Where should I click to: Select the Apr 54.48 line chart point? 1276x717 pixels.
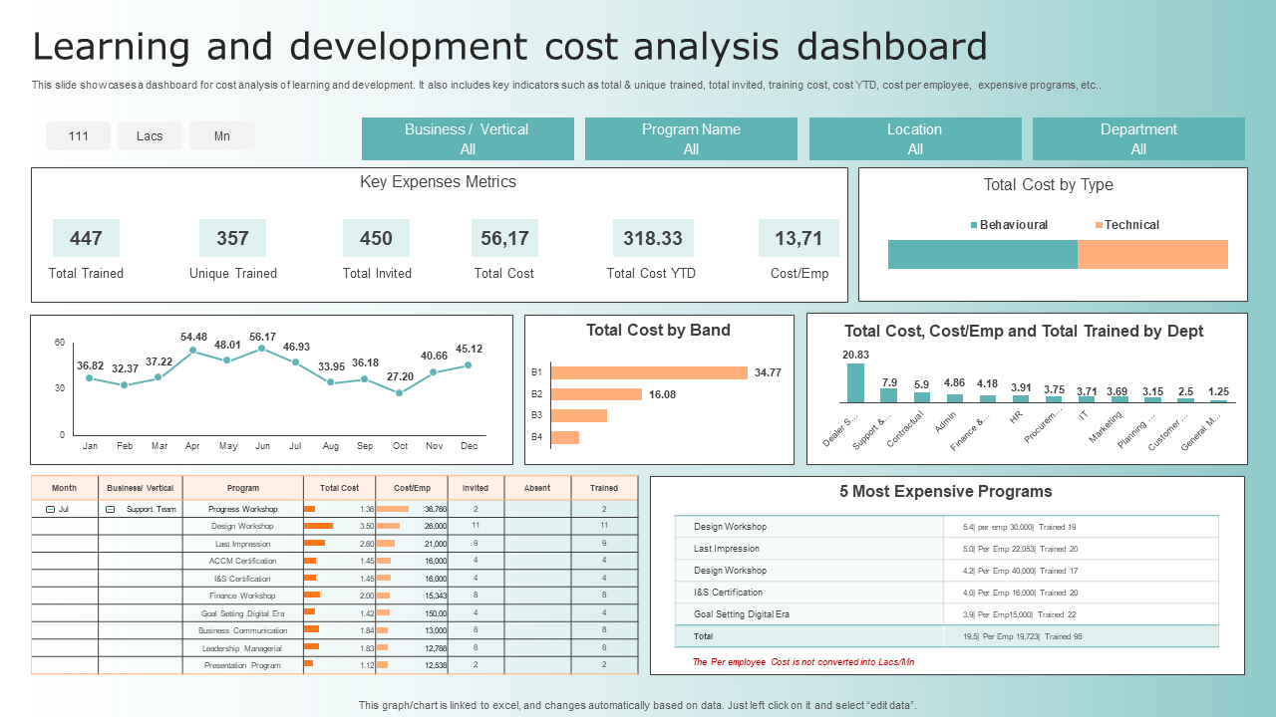[193, 351]
